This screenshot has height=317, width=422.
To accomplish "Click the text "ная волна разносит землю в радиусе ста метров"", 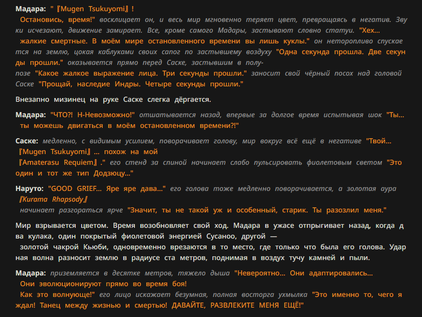I will 112,258.
